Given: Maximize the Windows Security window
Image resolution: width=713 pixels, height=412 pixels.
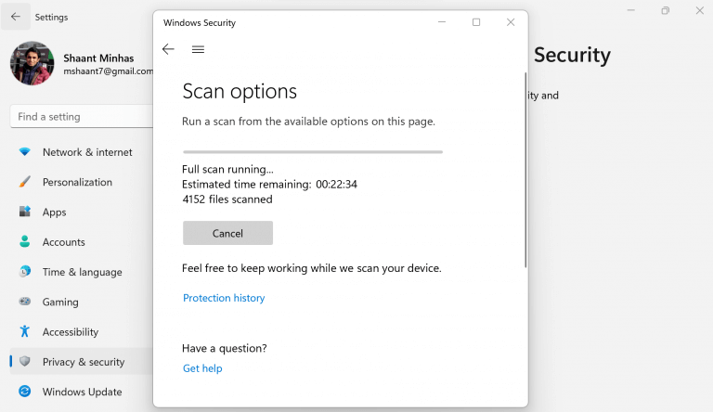Looking at the screenshot, I should 476,22.
